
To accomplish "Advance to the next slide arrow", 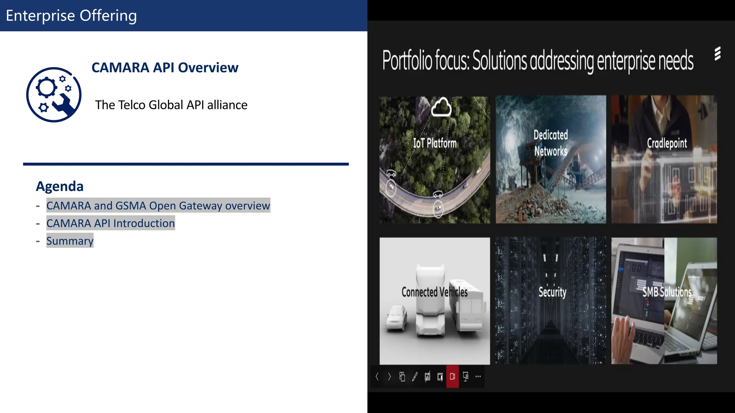I will pyautogui.click(x=389, y=376).
